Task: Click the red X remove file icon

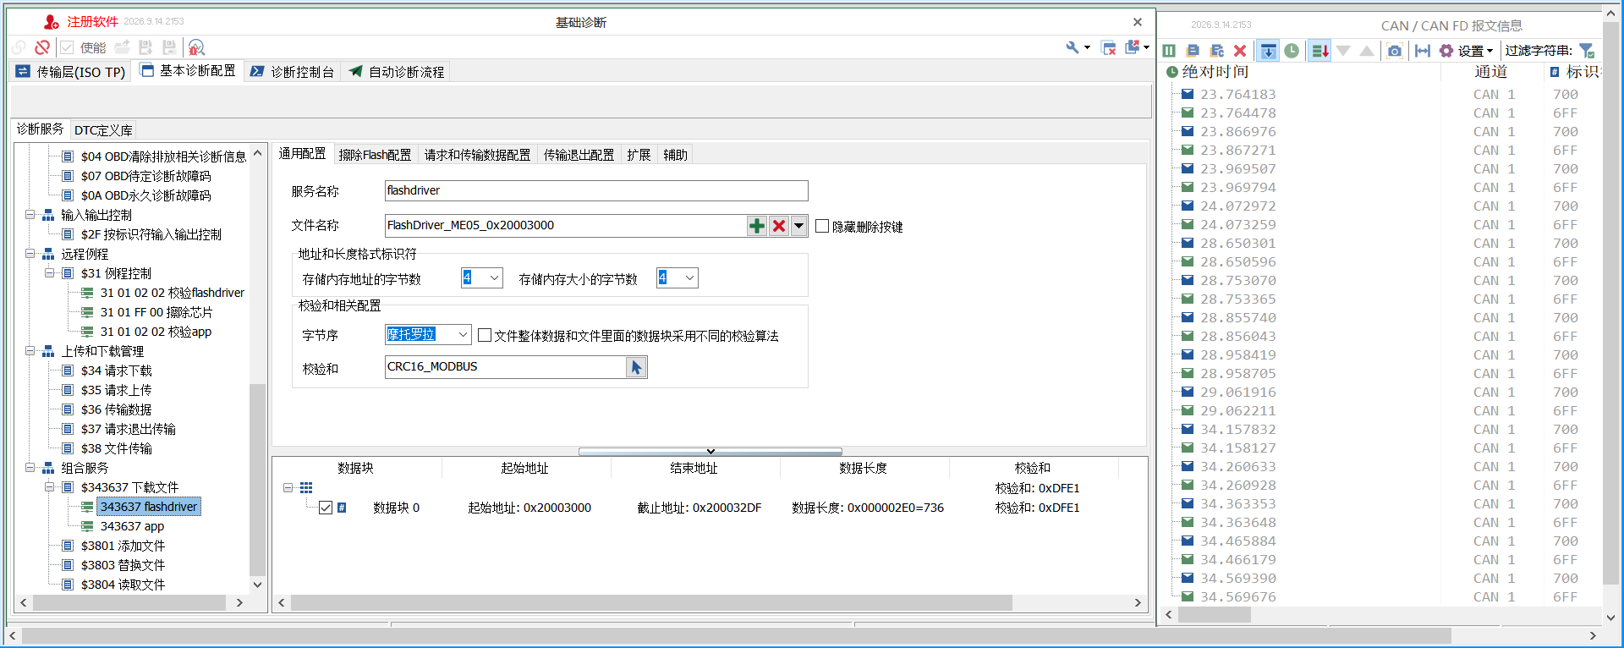Action: (779, 226)
